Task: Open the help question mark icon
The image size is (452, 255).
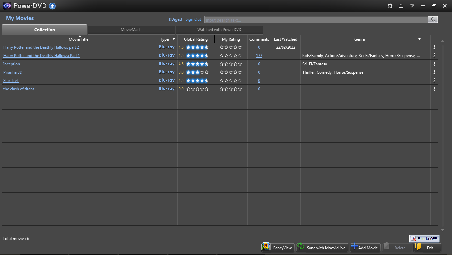Action: point(412,6)
